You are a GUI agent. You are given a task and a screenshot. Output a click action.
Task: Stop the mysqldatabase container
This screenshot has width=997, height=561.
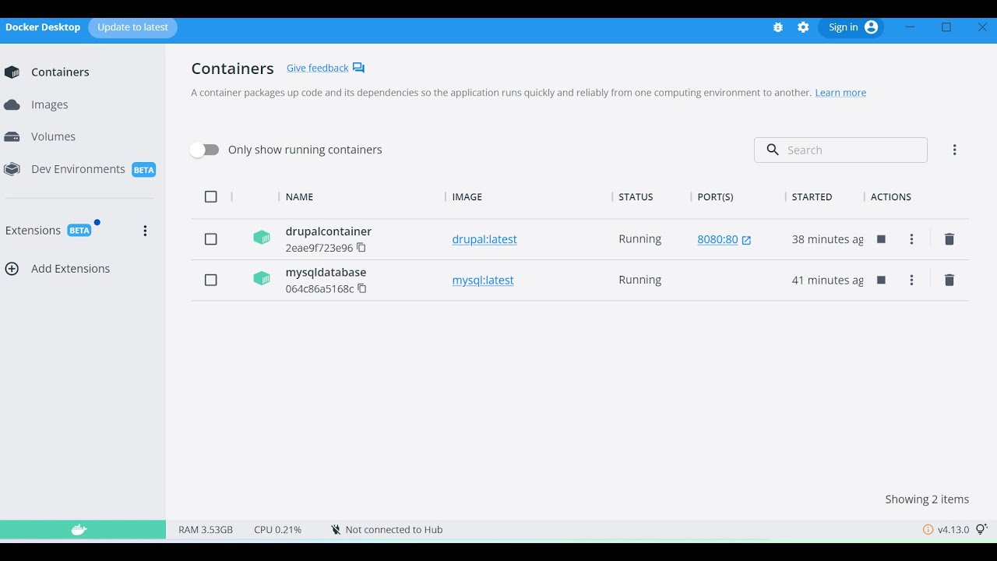881,280
